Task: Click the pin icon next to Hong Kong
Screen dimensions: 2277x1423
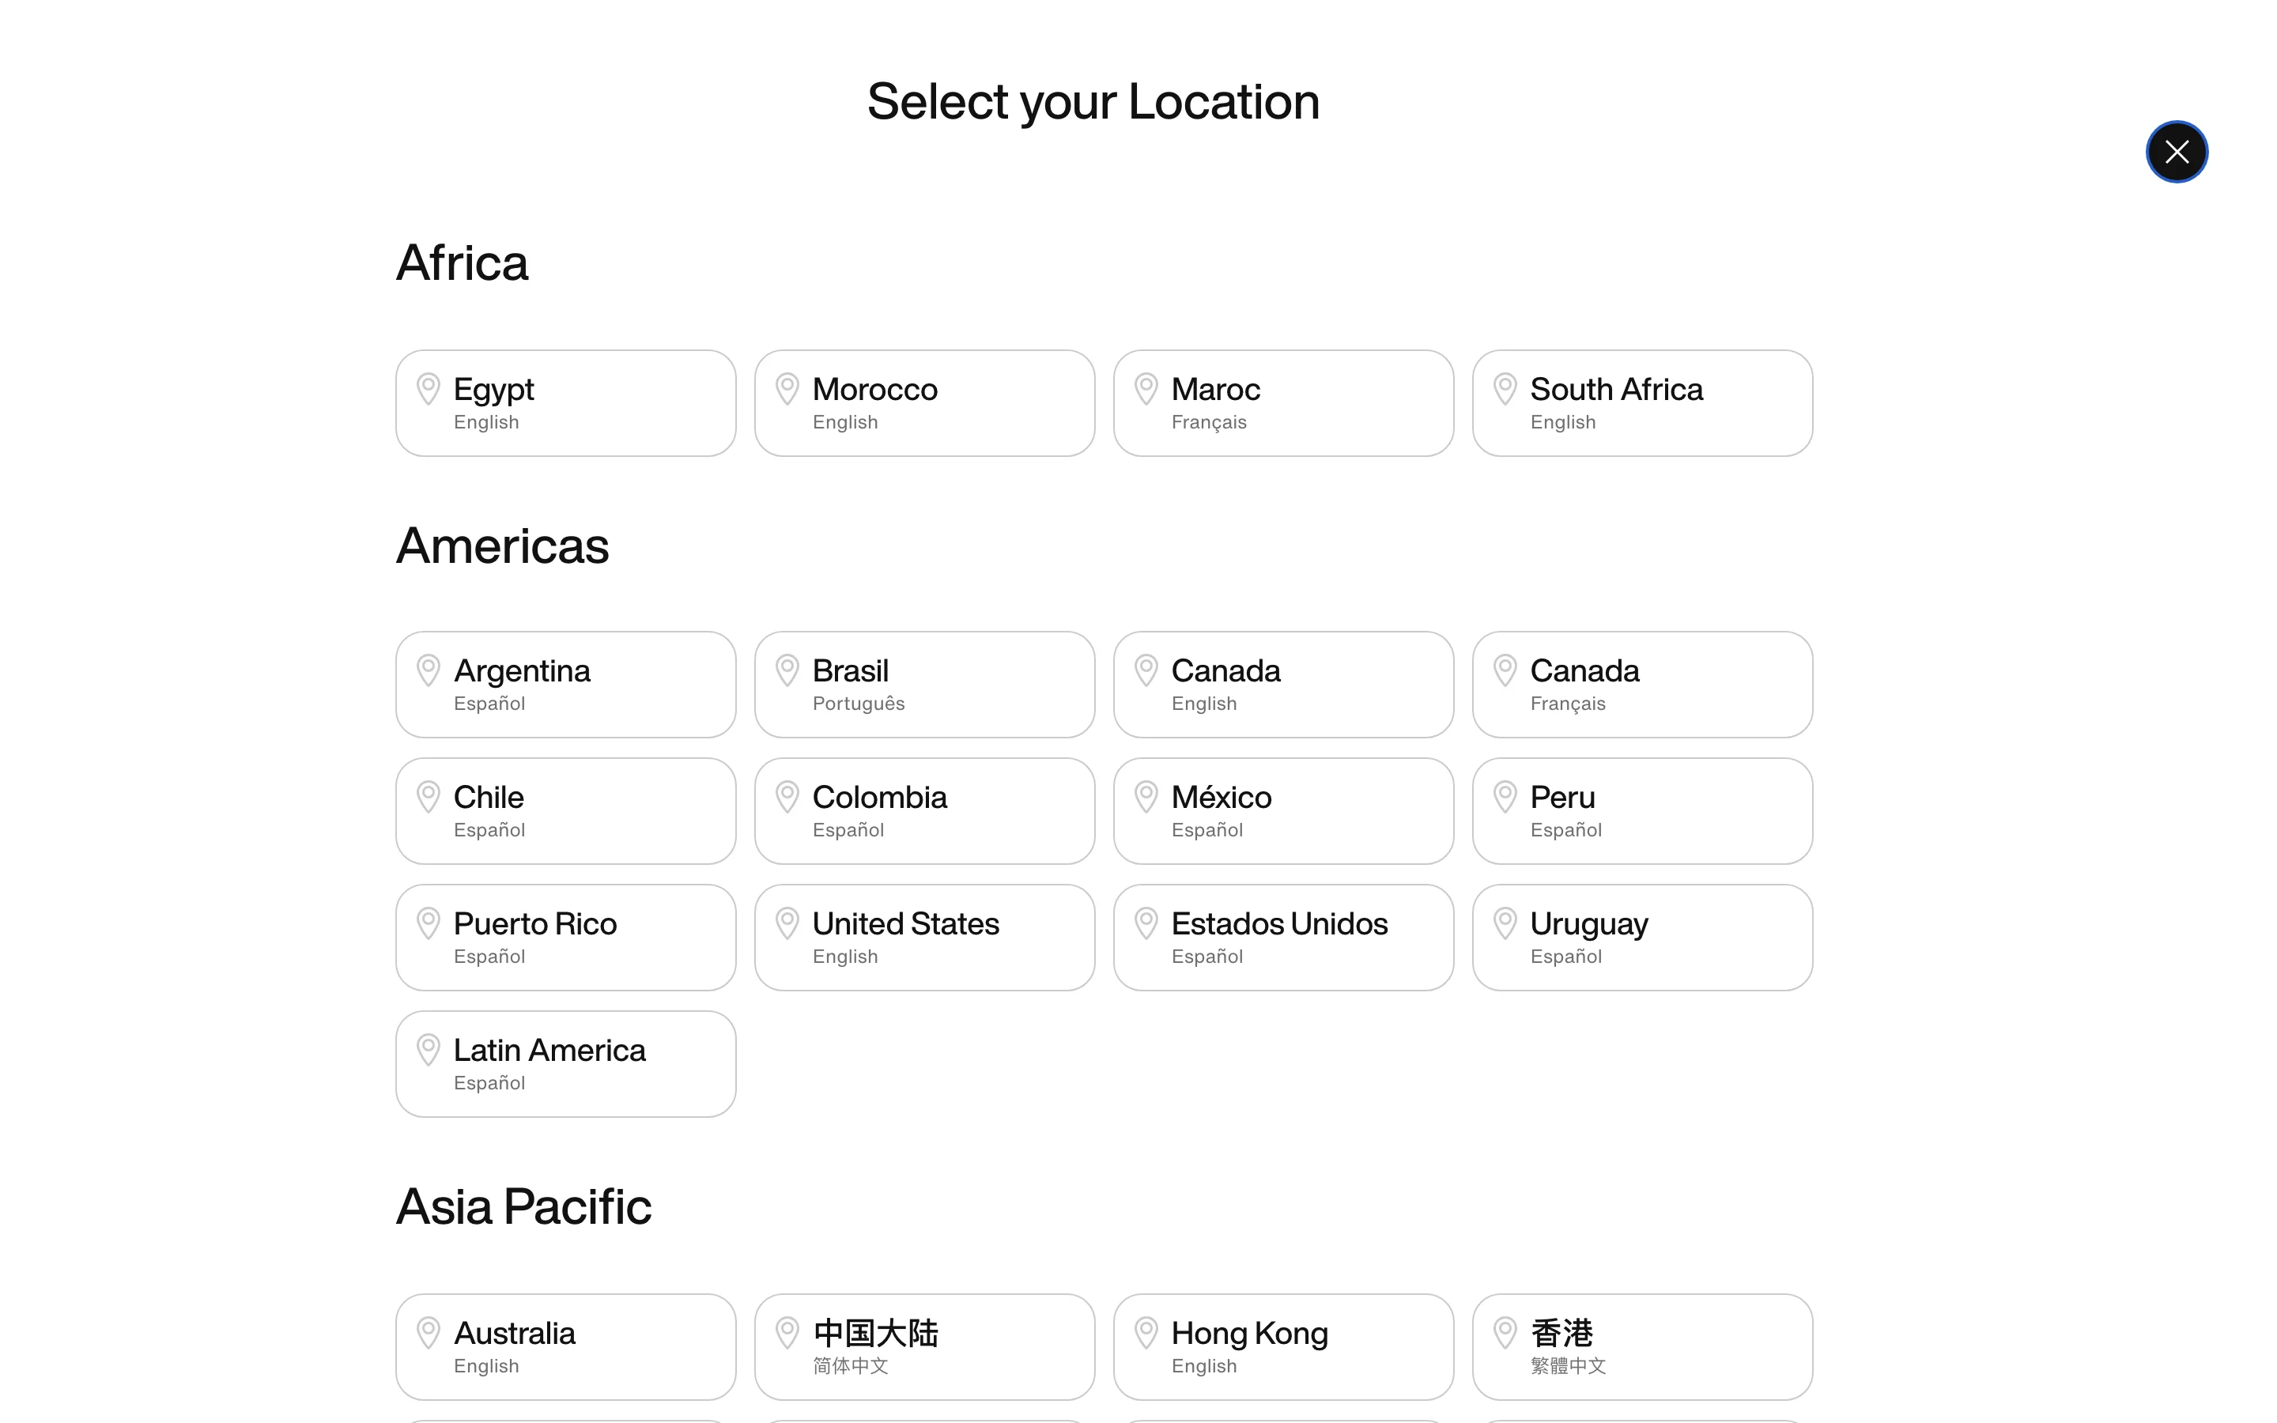Action: point(1145,1332)
